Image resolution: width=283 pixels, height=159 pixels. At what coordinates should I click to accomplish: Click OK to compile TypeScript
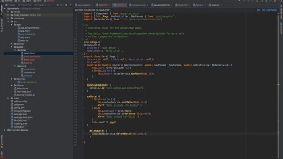258,10
